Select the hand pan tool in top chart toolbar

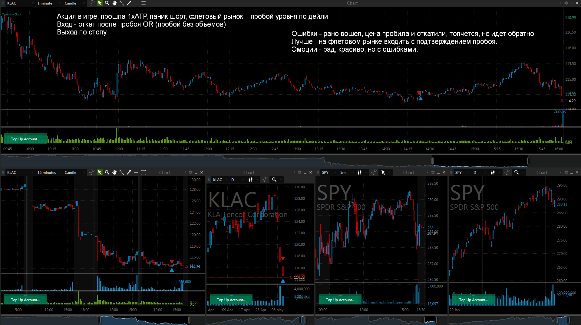pos(114,3)
